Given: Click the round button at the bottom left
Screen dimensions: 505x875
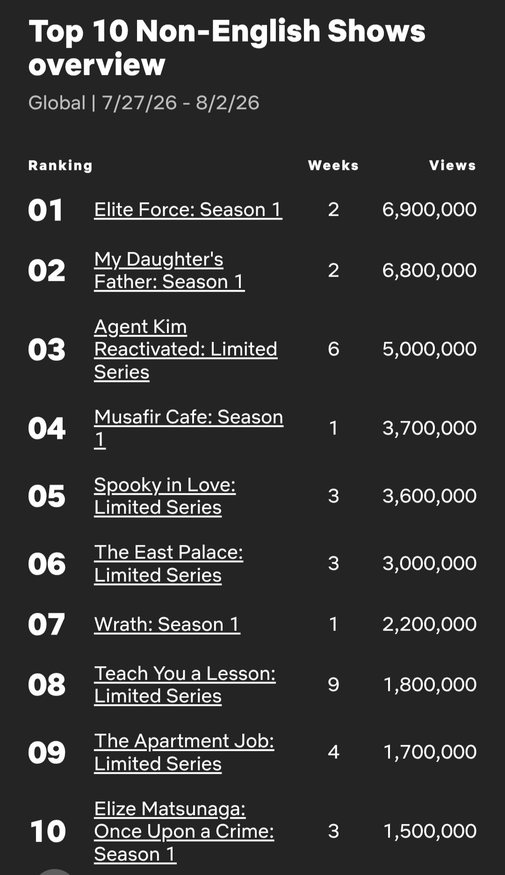Looking at the screenshot, I should 55,872.
